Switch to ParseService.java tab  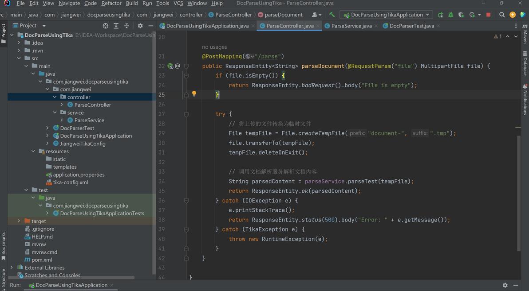351,26
